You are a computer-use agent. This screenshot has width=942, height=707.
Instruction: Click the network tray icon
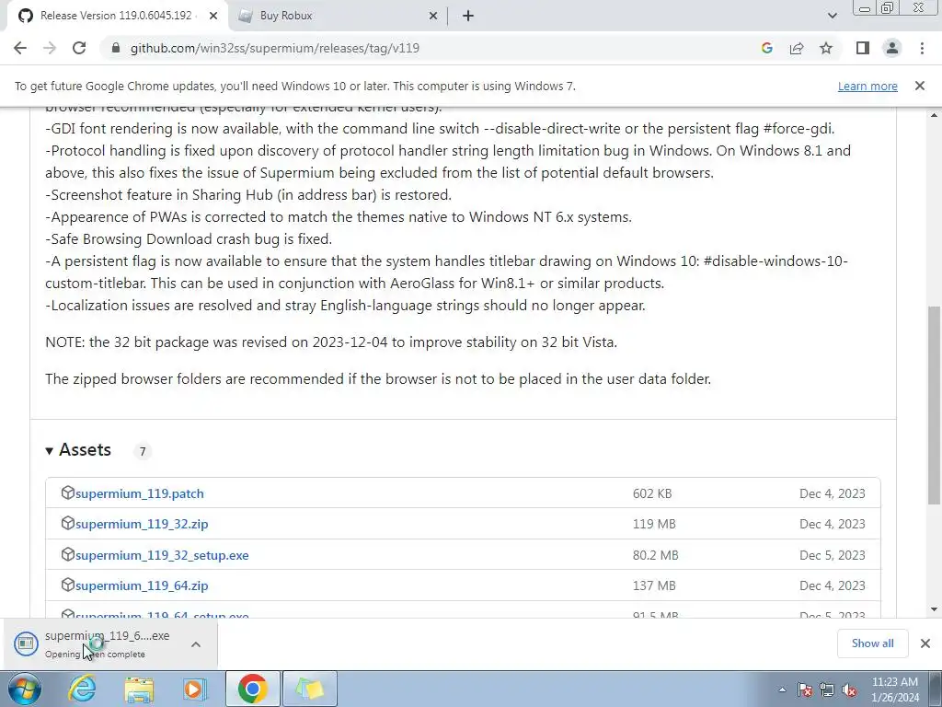coord(827,690)
